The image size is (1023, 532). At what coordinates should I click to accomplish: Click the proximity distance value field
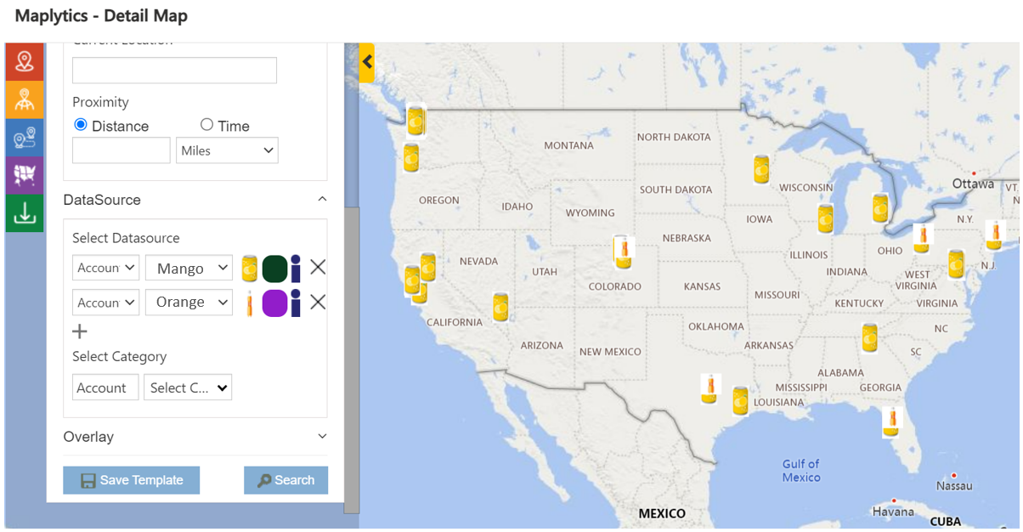(122, 150)
